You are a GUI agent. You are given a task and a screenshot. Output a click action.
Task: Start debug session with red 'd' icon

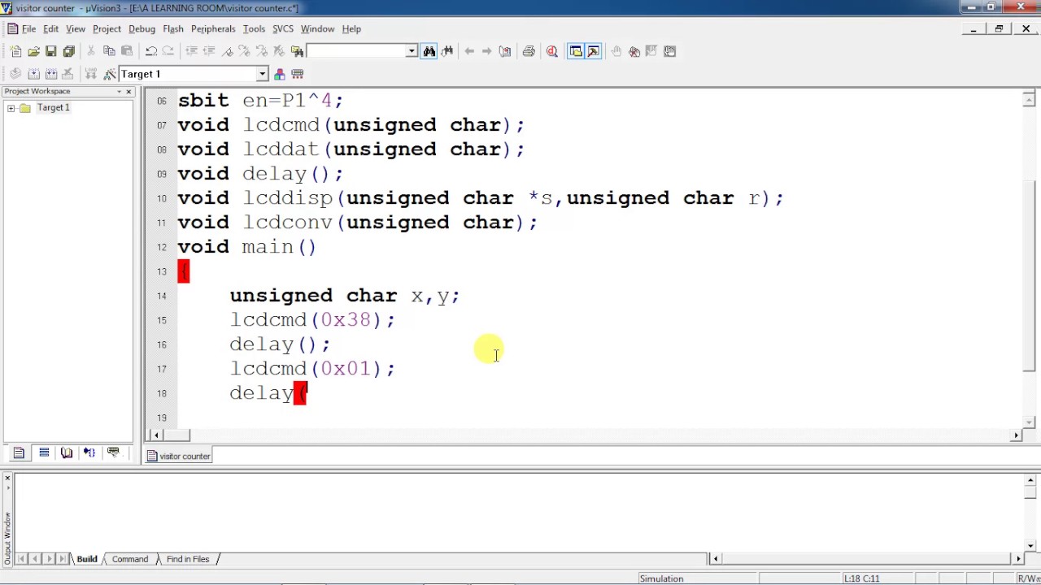point(552,51)
